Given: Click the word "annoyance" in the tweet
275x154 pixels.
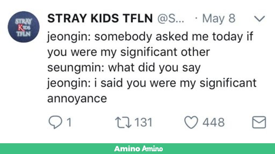Looking at the screenshot, I should point(77,98).
